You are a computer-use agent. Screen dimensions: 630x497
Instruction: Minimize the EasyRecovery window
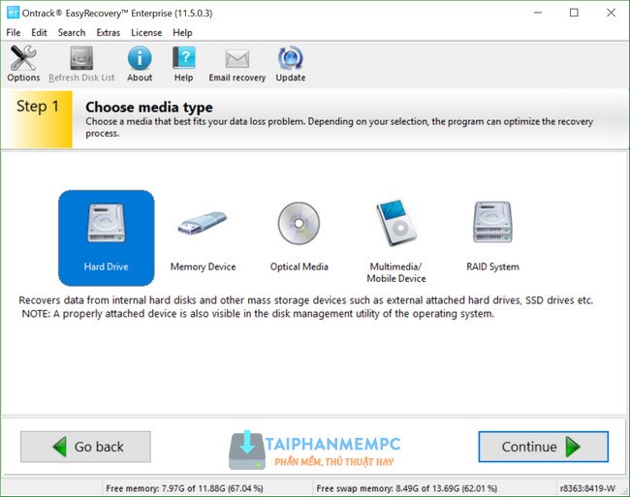pos(538,13)
